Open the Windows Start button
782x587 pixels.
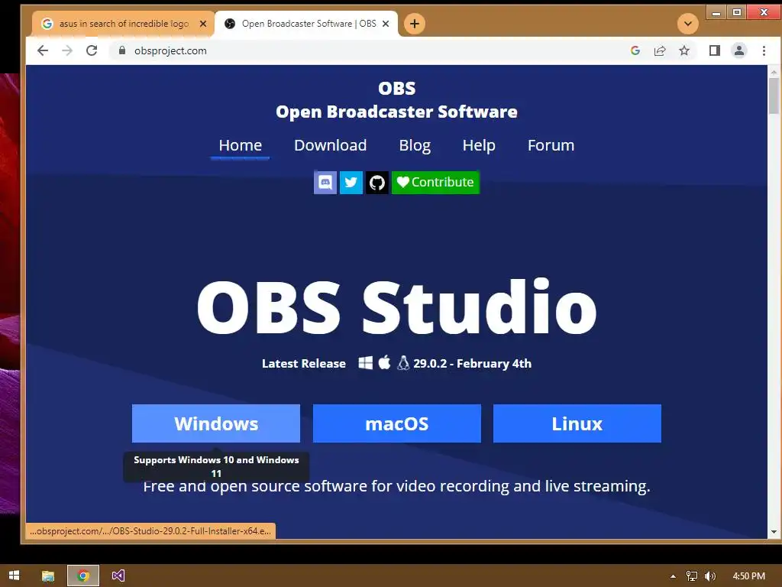tap(14, 576)
